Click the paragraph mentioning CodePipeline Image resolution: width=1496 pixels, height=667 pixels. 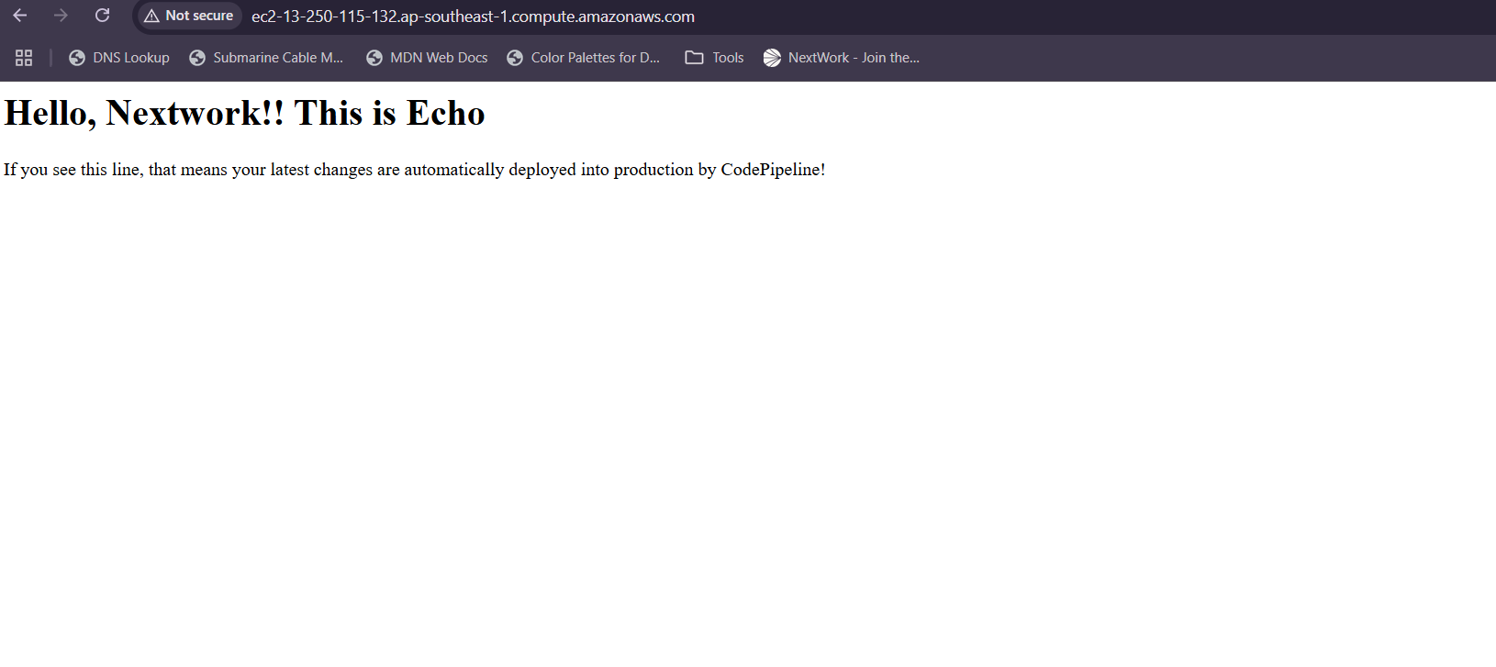click(x=415, y=170)
